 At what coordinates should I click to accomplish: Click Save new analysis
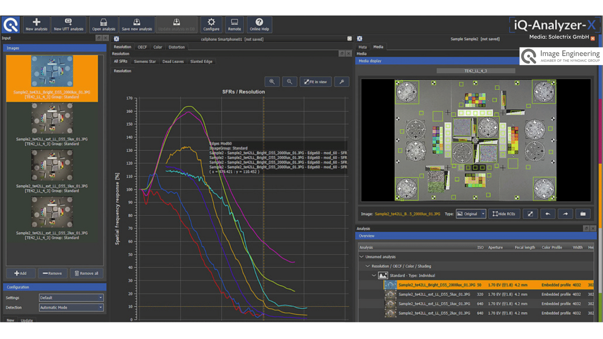click(x=137, y=25)
